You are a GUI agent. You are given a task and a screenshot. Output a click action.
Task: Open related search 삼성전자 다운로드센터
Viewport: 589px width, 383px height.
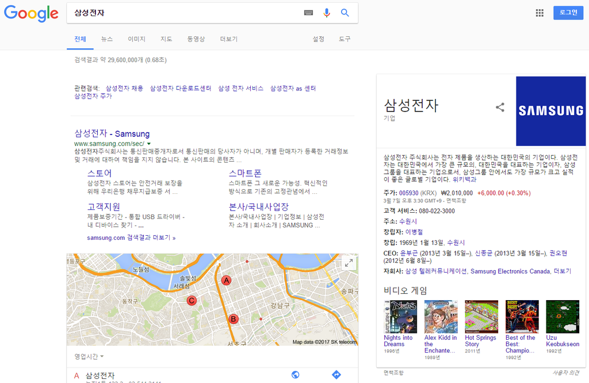tap(181, 89)
